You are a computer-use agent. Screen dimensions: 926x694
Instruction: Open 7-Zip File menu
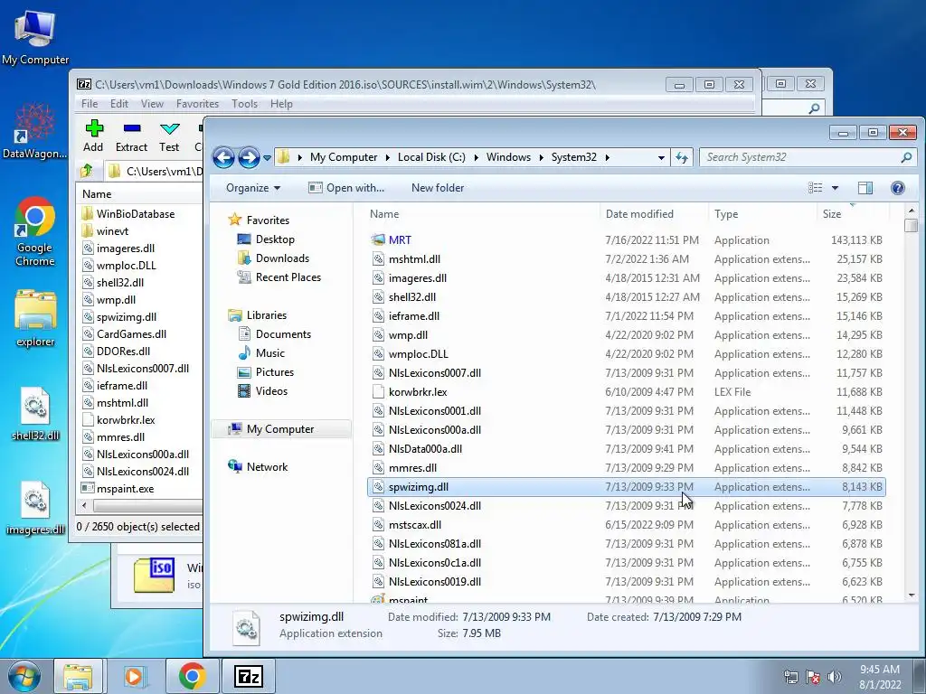(90, 104)
